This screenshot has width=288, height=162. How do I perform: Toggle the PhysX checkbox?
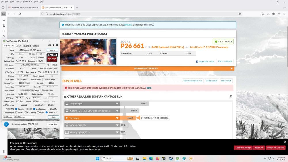click(38, 113)
